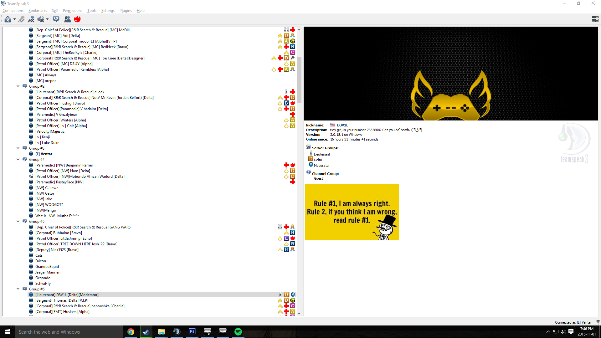The width and height of the screenshot is (601, 338).
Task: Click the red fox plugin icon
Action: (x=77, y=19)
